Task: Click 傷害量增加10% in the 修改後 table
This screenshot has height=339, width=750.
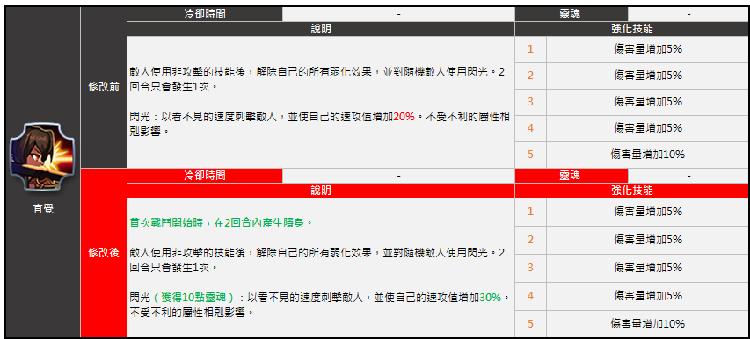Action: pyautogui.click(x=648, y=324)
